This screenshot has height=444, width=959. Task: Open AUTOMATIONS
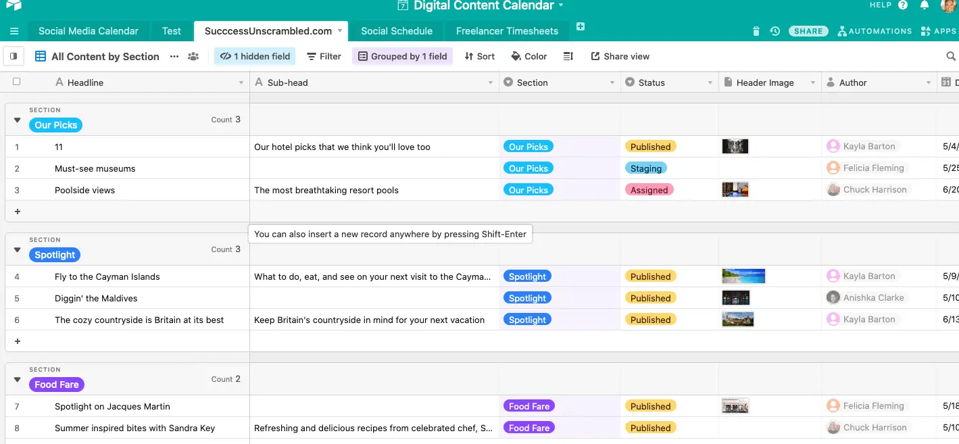(875, 31)
